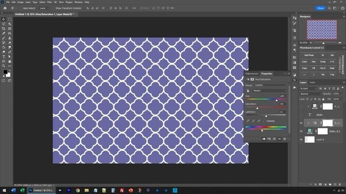Open the search icon beside Share
346x194 pixels.
pyautogui.click(x=329, y=8)
